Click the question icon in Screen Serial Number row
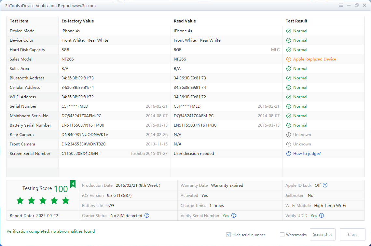Viewport: 371px width, 246px height. coord(288,154)
